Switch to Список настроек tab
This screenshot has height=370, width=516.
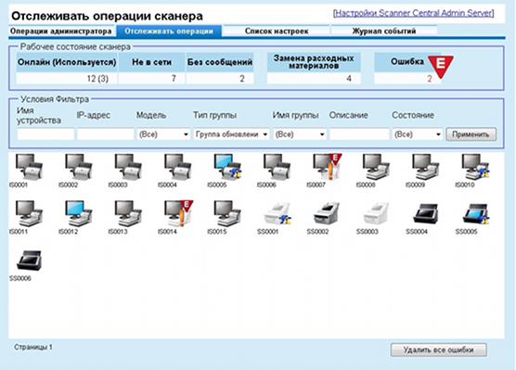pos(277,32)
